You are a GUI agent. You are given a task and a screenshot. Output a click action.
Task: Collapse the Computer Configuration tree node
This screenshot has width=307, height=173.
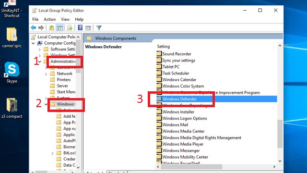click(x=33, y=43)
